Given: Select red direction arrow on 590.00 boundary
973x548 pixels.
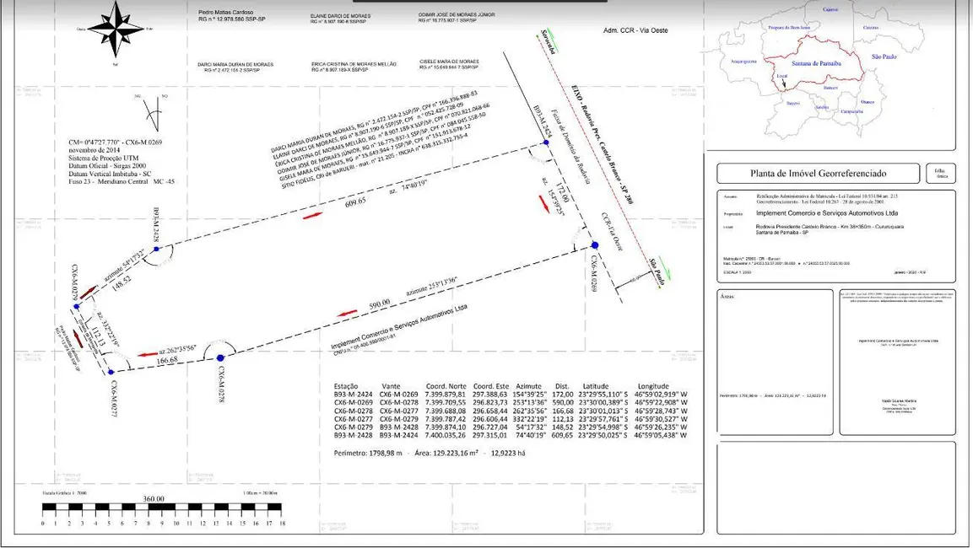Looking at the screenshot, I should click(346, 314).
